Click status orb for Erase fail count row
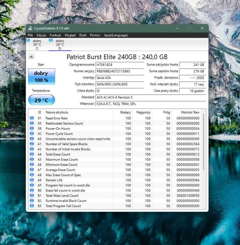Screen dimensions: 240x245 pos(32,190)
